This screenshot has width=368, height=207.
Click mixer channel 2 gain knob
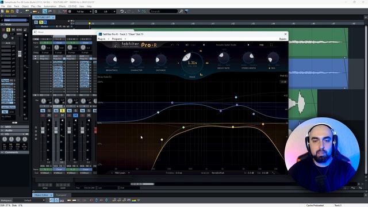[57, 48]
